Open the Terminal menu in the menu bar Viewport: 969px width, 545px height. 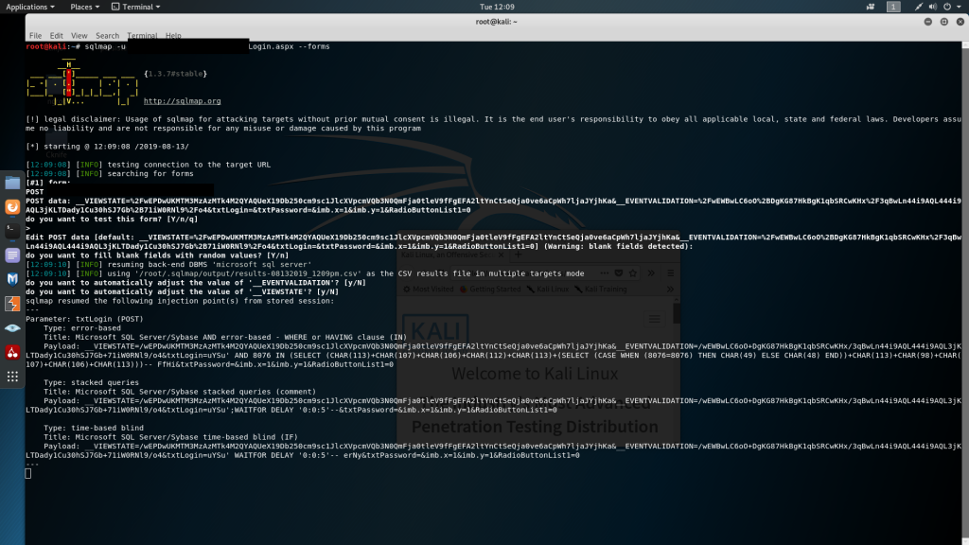click(x=142, y=36)
